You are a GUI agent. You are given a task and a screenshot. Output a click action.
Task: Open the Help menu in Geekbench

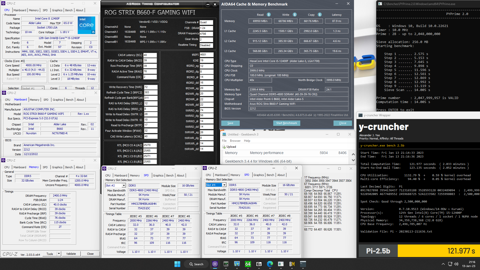247,141
